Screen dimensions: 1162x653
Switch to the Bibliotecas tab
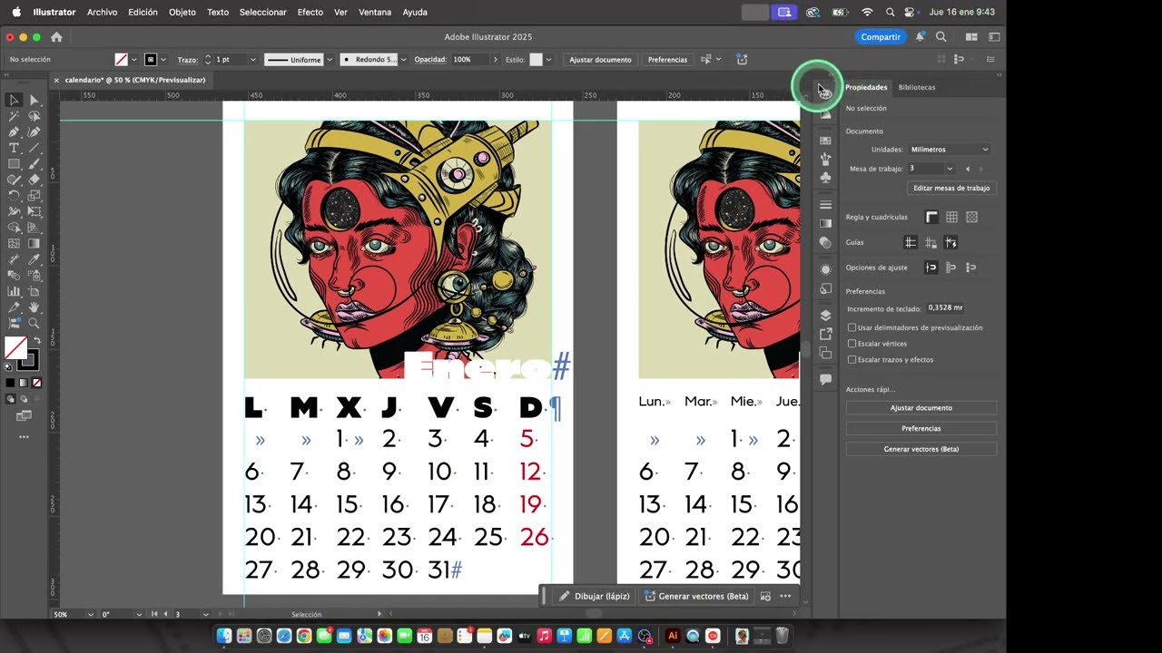pyautogui.click(x=917, y=87)
